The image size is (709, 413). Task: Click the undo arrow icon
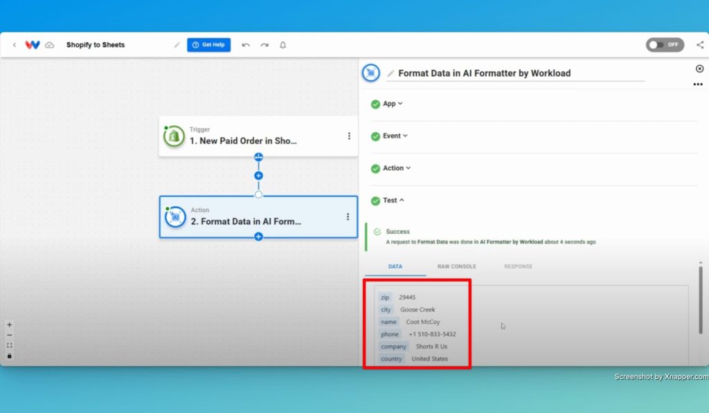click(x=246, y=45)
